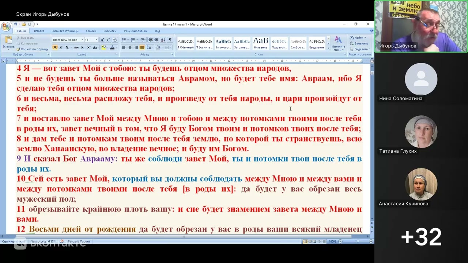Switch to Рецензирование tab
The width and height of the screenshot is (468, 263).
pyautogui.click(x=136, y=31)
